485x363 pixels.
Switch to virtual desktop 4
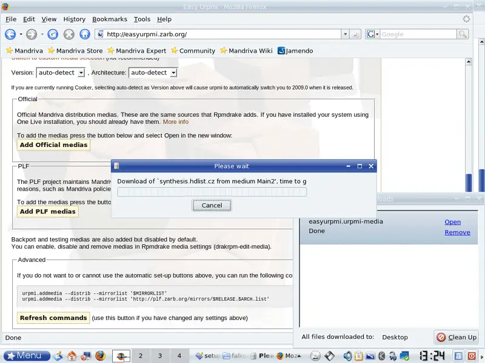click(179, 356)
